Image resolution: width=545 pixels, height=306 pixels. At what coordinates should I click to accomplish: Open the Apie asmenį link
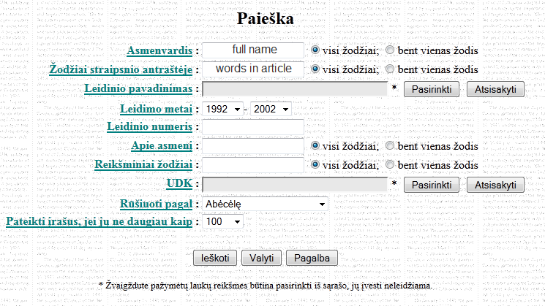pyautogui.click(x=162, y=146)
